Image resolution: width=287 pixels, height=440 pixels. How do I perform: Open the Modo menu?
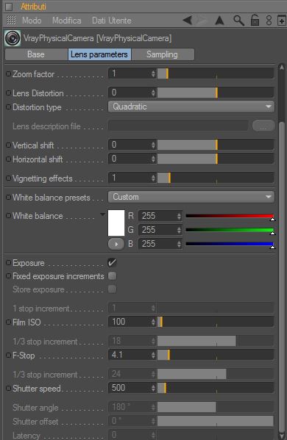[x=32, y=21]
